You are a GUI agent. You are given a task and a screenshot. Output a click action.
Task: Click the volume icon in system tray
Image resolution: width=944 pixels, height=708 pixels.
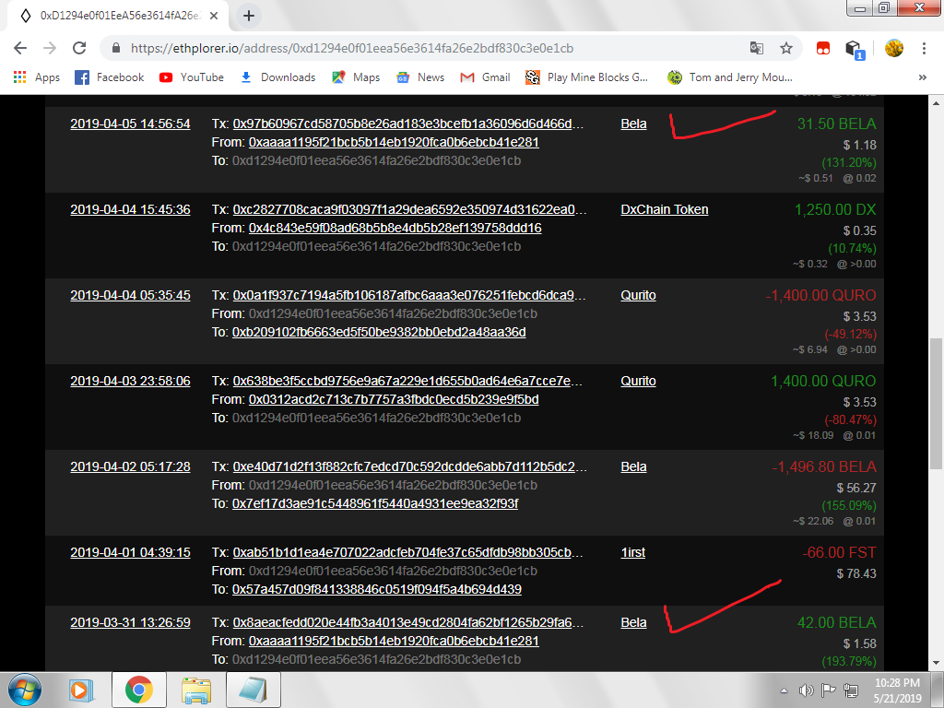tap(806, 690)
